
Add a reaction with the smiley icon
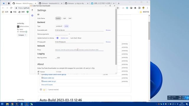click(41, 90)
